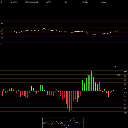Viewport: 128px width, 128px height.
Task: Click the MR axis label -100
Action: pos(125,113)
